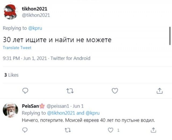Reply to tikhon2021's main tweet
172x140 pixels.
(x=25, y=91)
